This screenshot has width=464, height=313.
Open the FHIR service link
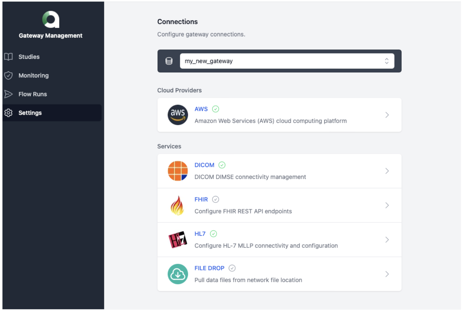[201, 199]
